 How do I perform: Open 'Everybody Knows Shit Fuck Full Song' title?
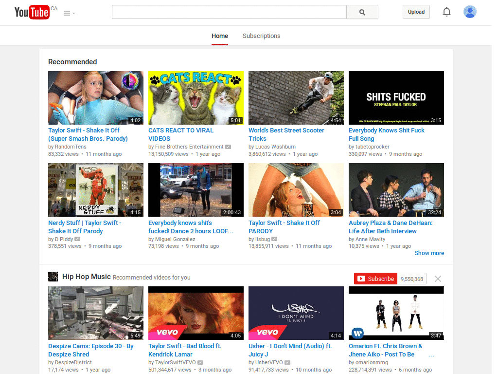click(387, 134)
